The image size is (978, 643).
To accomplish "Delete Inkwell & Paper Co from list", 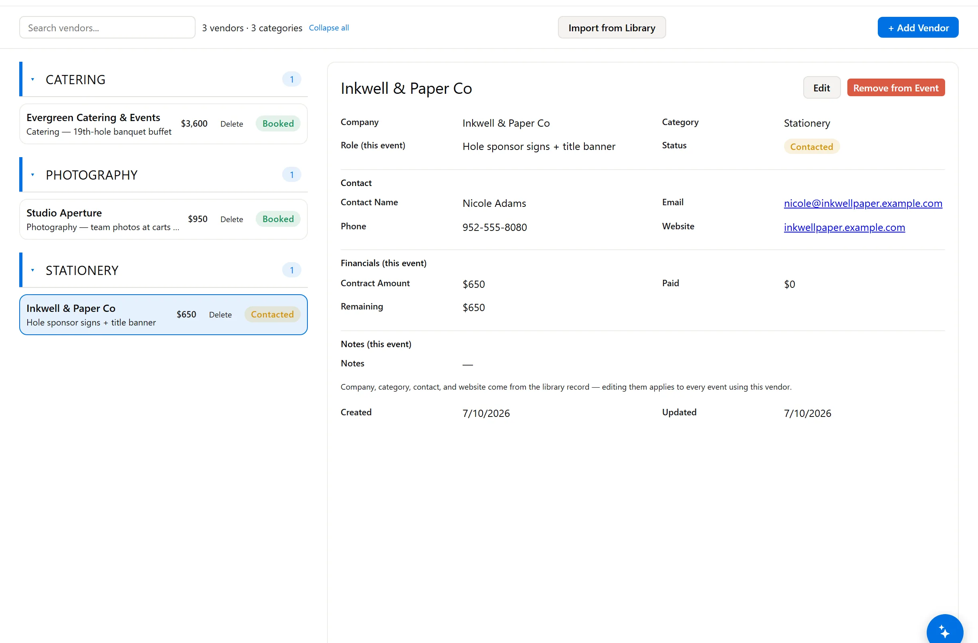I will 220,314.
